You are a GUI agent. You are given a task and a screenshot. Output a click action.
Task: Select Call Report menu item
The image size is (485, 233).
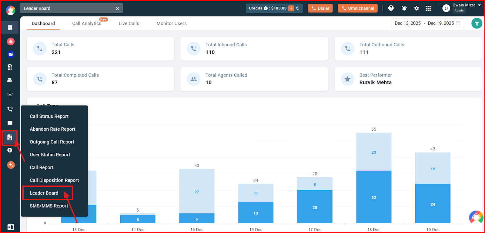[42, 167]
